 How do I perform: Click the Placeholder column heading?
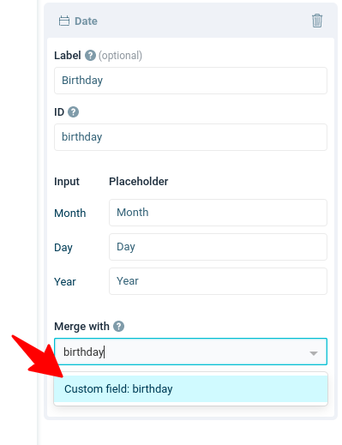click(139, 182)
